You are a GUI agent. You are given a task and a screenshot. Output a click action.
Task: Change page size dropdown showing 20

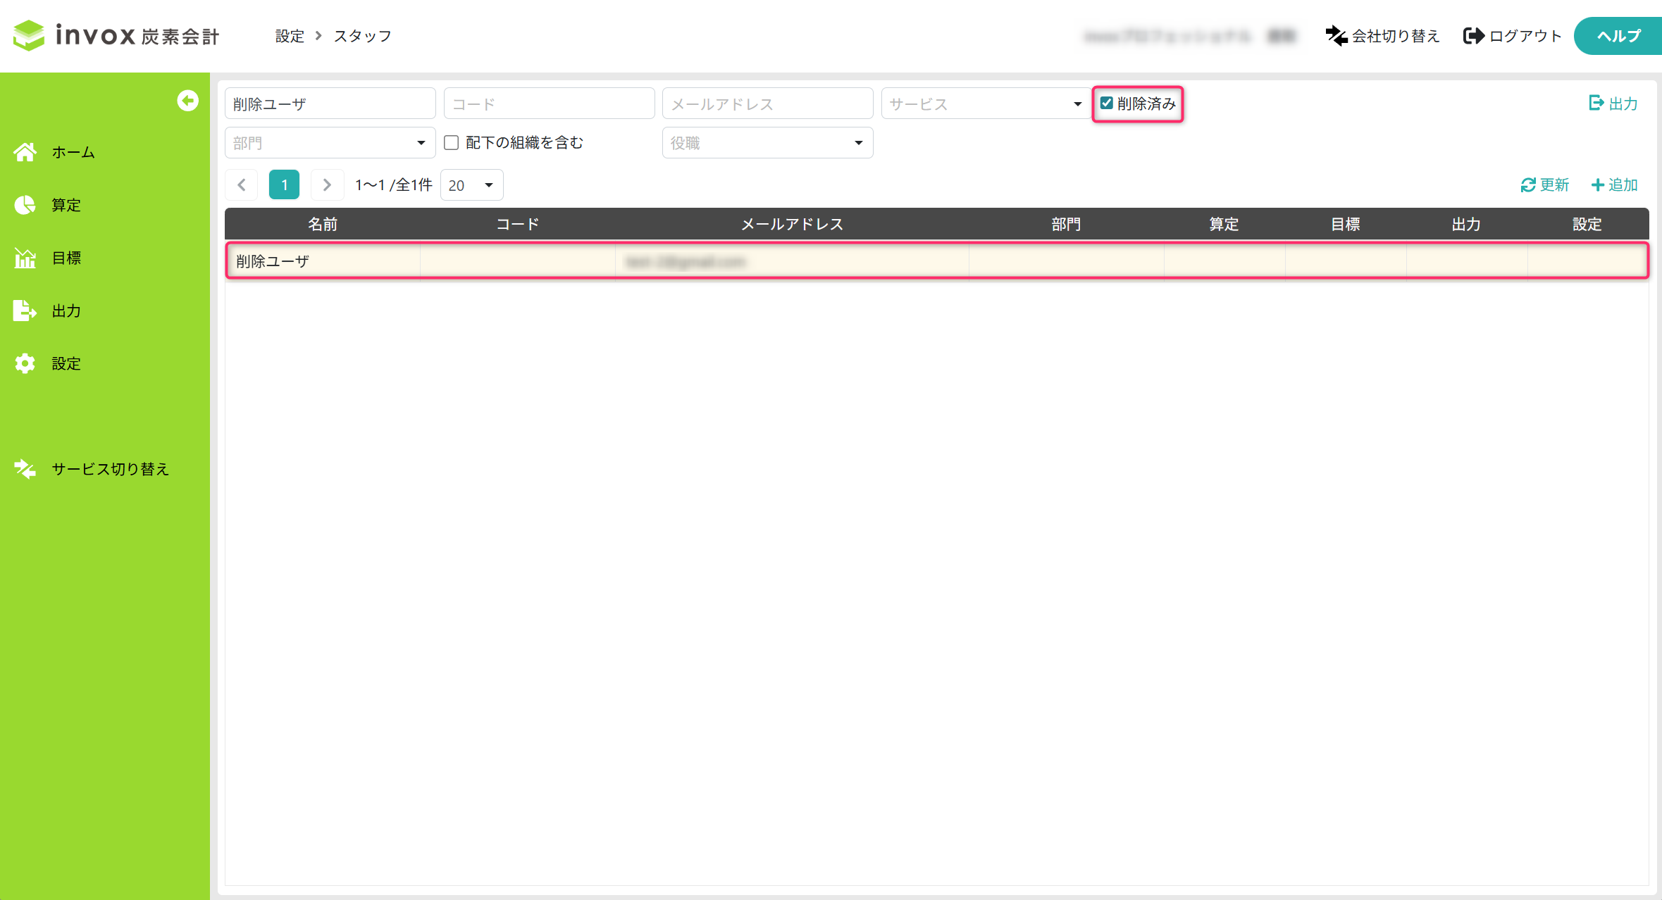pos(471,185)
